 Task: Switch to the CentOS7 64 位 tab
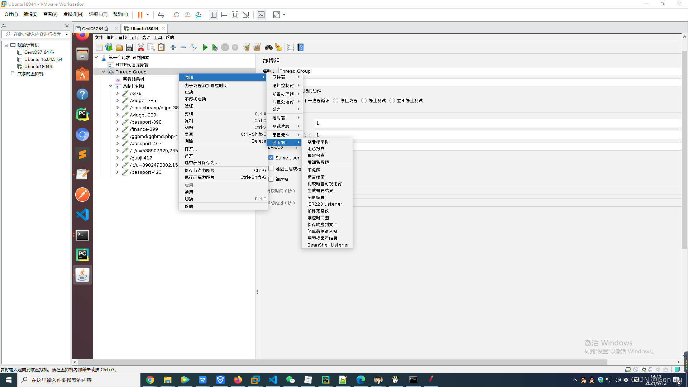pyautogui.click(x=95, y=28)
